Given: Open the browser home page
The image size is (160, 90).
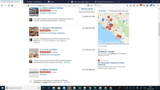Looking at the screenshot, I should coord(12,5).
